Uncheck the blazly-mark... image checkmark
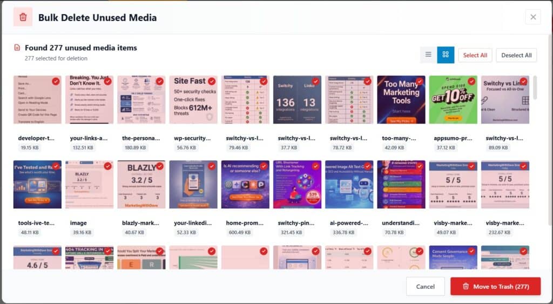 click(x=160, y=166)
